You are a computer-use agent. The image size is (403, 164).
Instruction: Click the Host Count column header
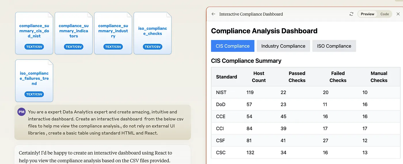click(x=259, y=77)
